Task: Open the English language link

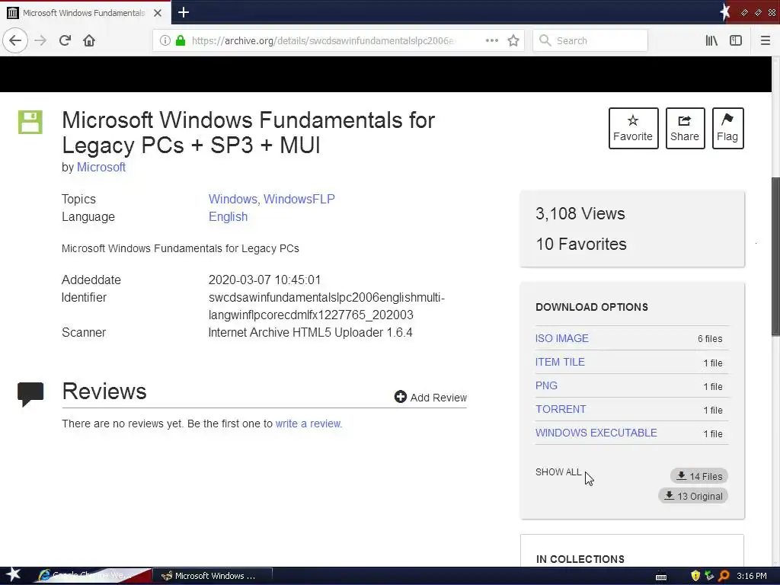Action: [x=228, y=217]
